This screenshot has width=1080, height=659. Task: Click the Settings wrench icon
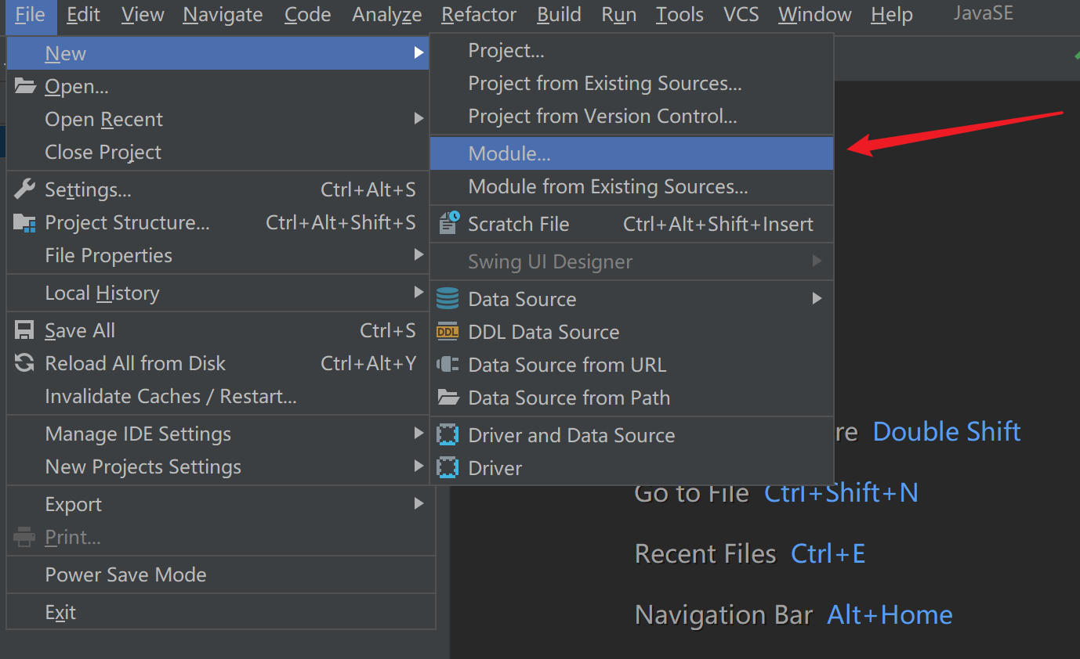[x=25, y=189]
